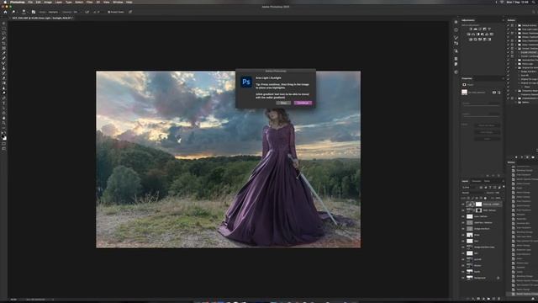Add a Color Lookup adjustment

[x=491, y=35]
